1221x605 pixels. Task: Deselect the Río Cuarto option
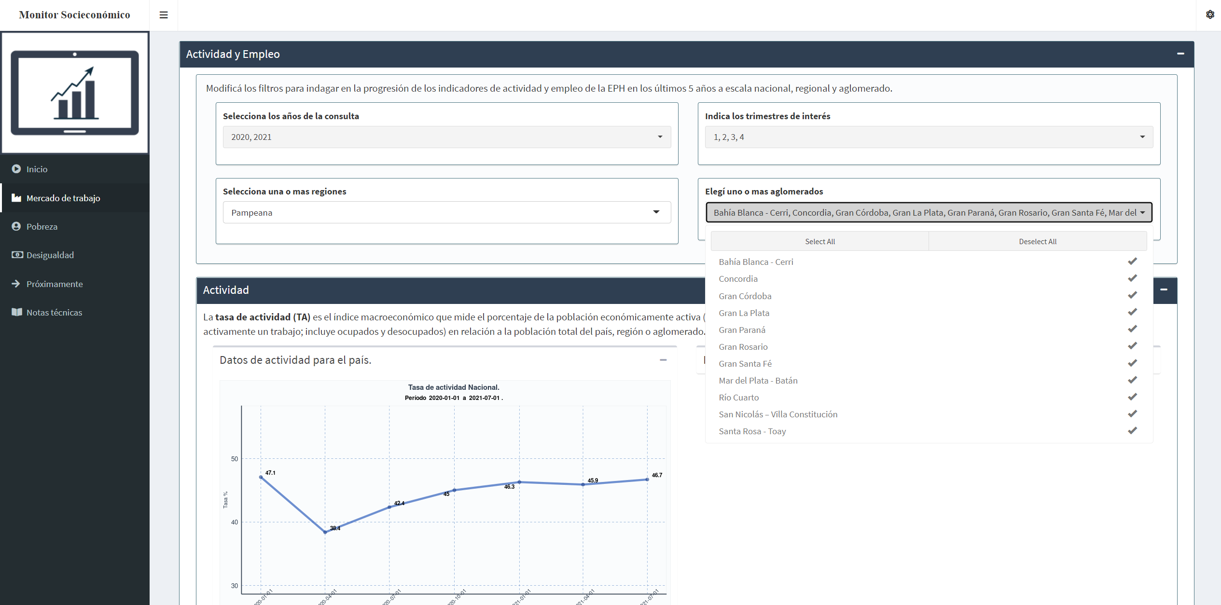[x=739, y=398]
